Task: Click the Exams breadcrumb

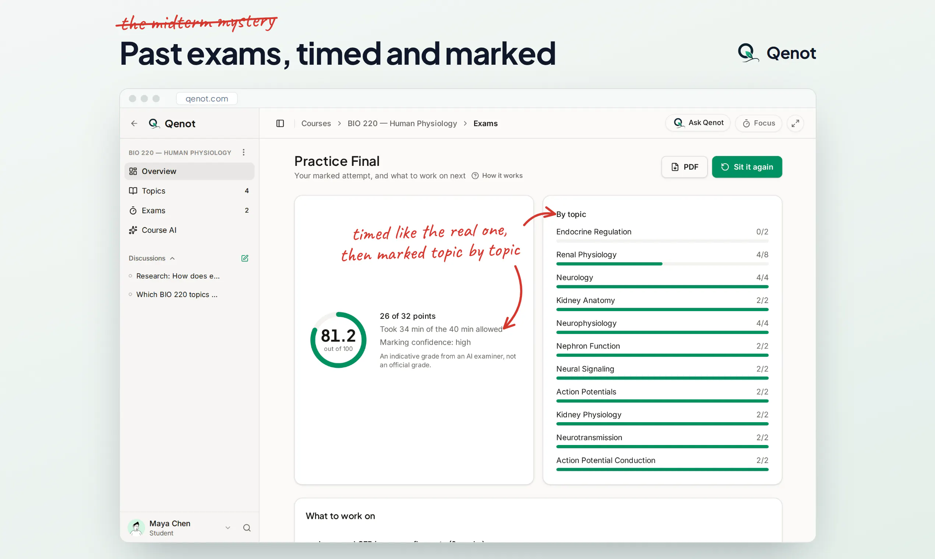Action: coord(486,124)
